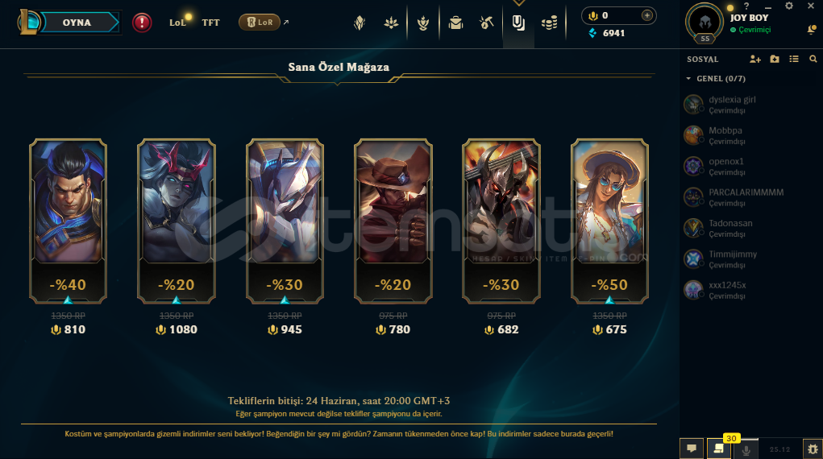Open the friend search magnifier icon
This screenshot has width=823, height=459.
(x=813, y=60)
